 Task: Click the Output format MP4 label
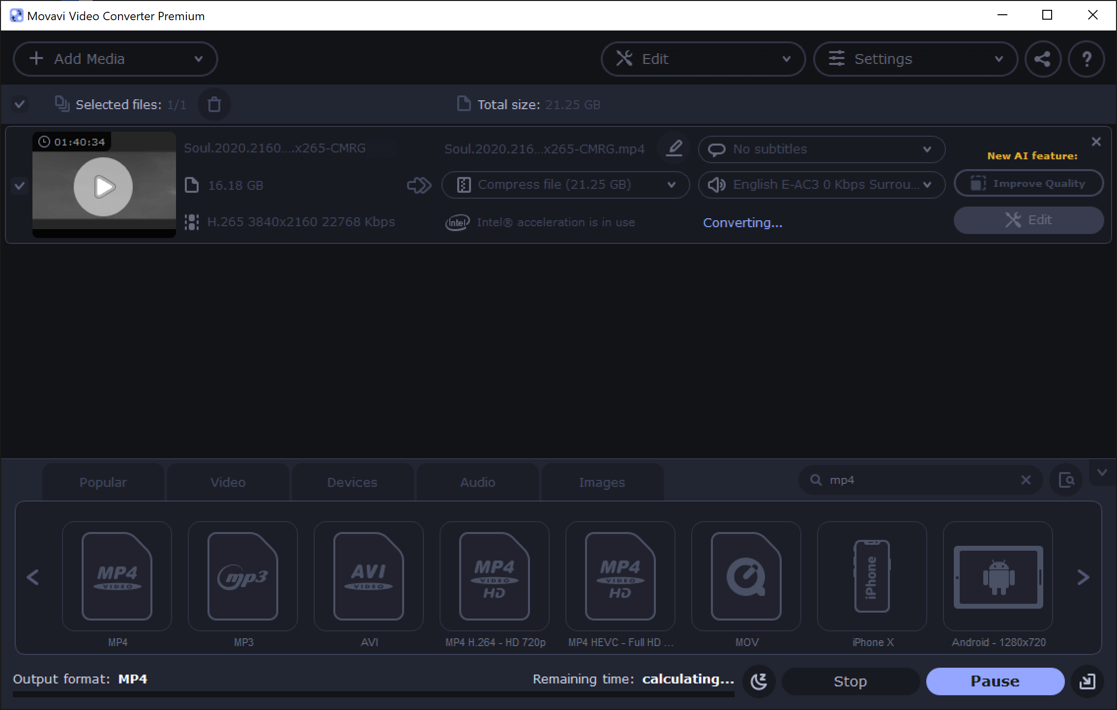80,679
